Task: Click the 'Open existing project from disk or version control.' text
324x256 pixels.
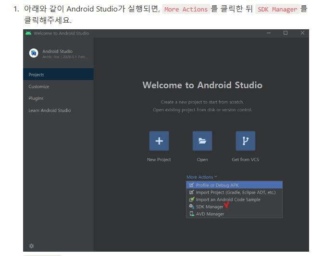Action: 202,110
